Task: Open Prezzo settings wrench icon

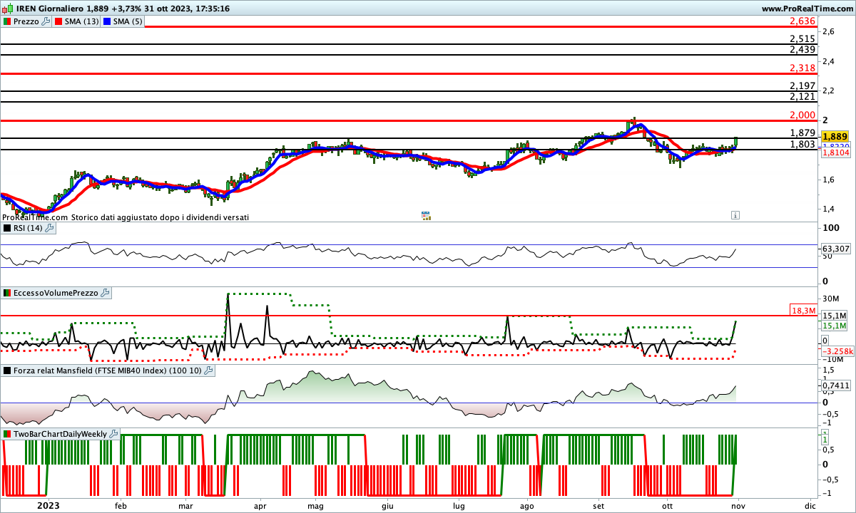Action: 46,21
